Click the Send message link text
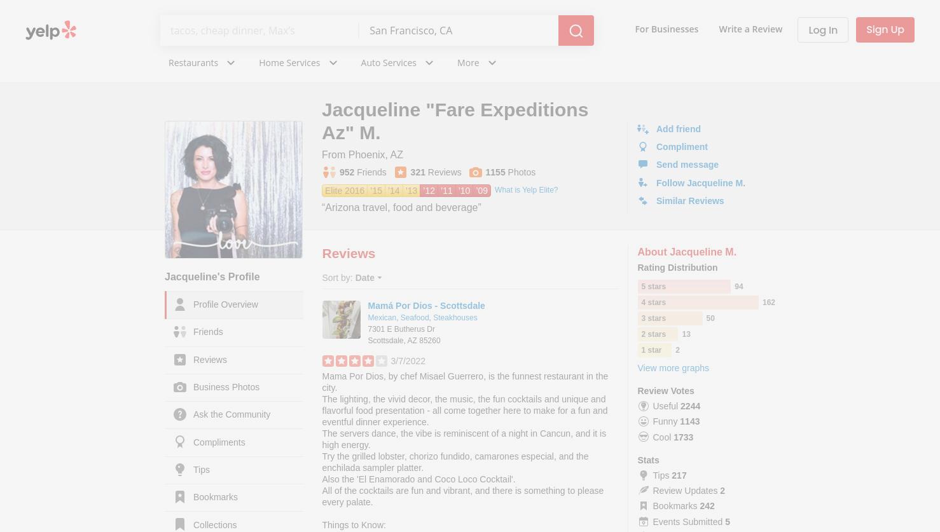This screenshot has width=940, height=532. 688,165
